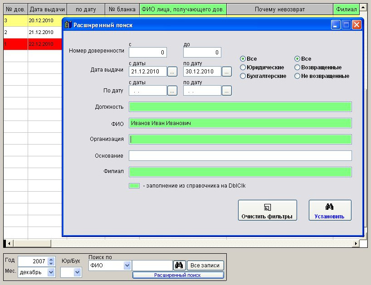
Task: Open picker for 'По дату' start date
Action: [x=172, y=91]
